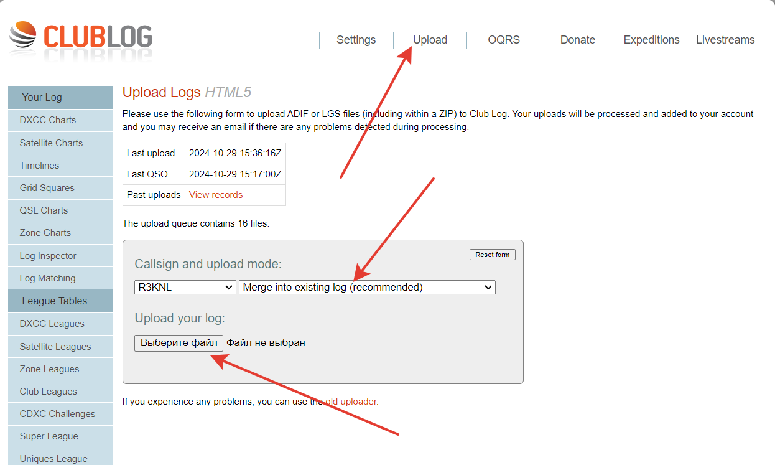The width and height of the screenshot is (775, 465).
Task: Click the upload queue contains 16 files text
Action: 196,223
